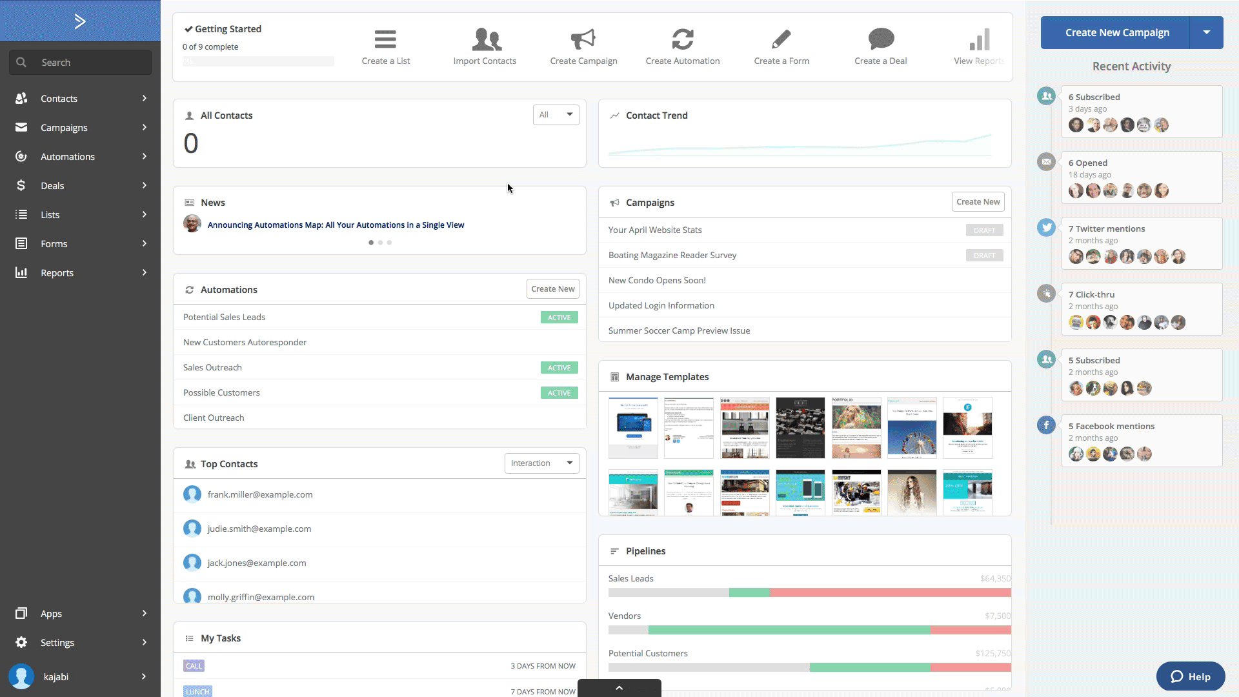Click the Create Campaign megaphone icon
The image size is (1239, 697).
click(x=583, y=39)
